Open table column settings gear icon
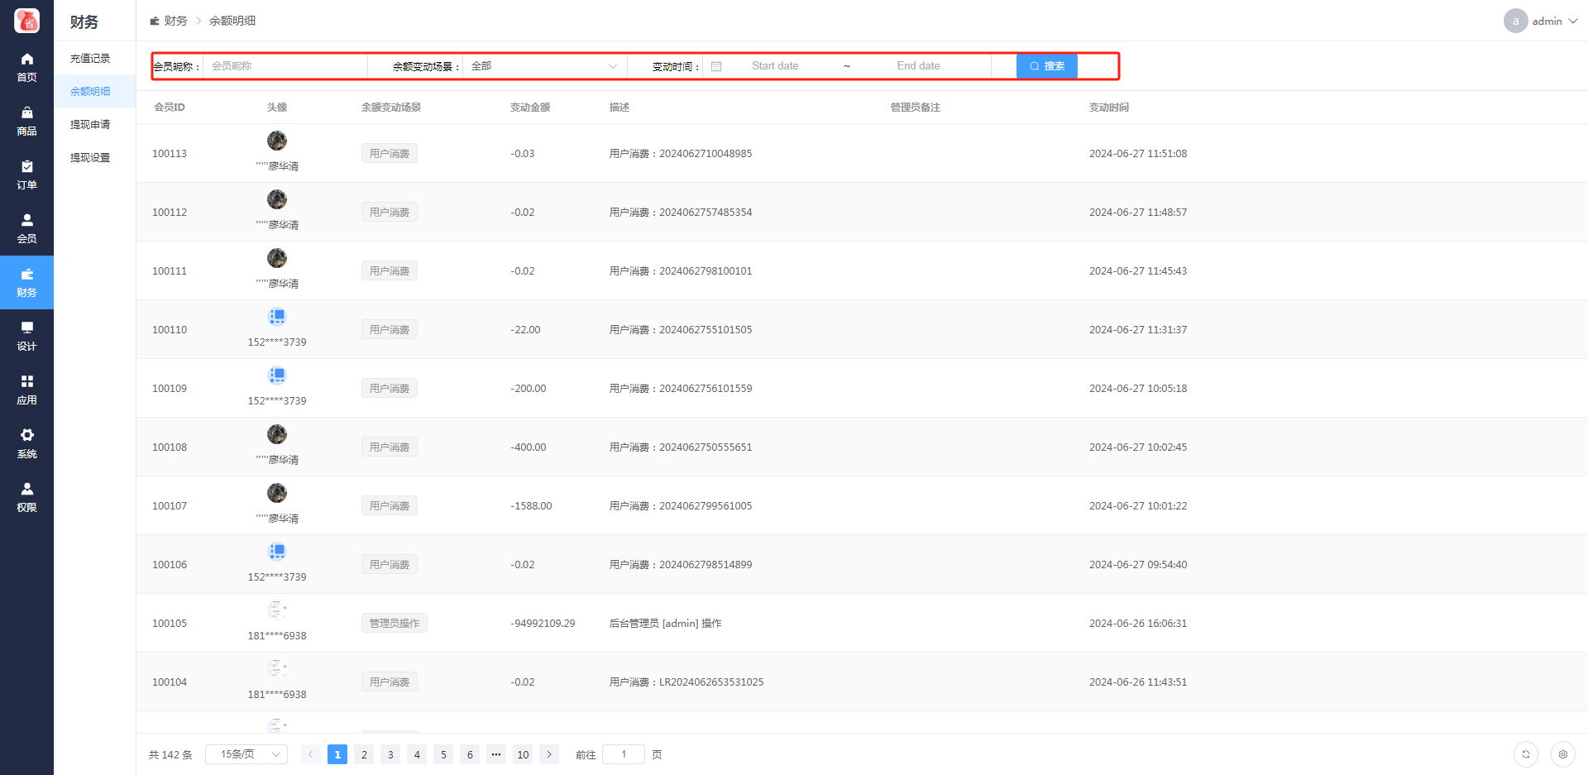This screenshot has width=1588, height=775. 1562,754
